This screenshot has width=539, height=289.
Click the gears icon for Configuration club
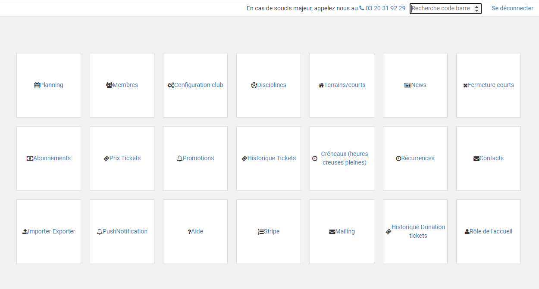point(171,85)
